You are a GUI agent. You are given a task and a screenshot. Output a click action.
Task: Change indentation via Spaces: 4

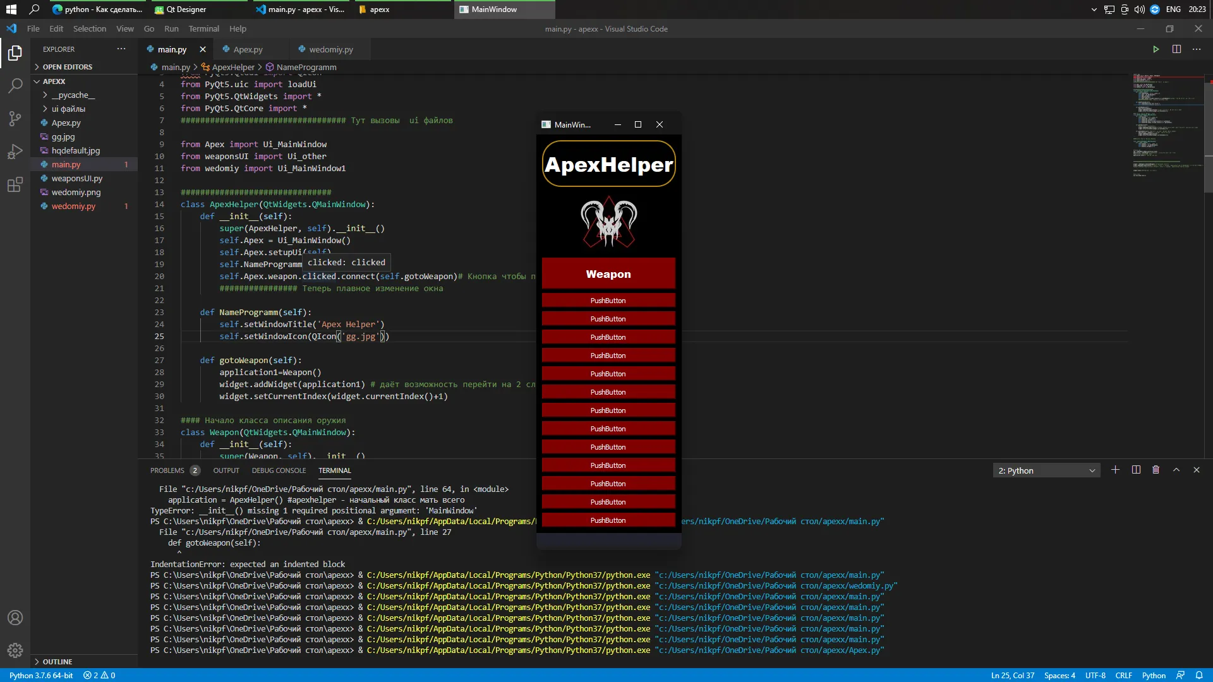pyautogui.click(x=1059, y=675)
